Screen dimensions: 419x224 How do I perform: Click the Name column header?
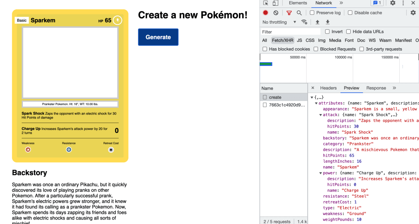click(284, 88)
